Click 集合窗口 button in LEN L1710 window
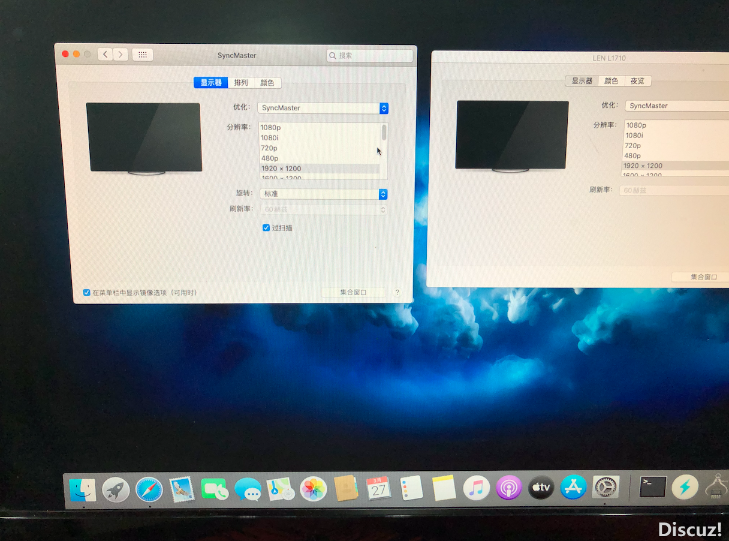The width and height of the screenshot is (729, 541). [x=700, y=277]
